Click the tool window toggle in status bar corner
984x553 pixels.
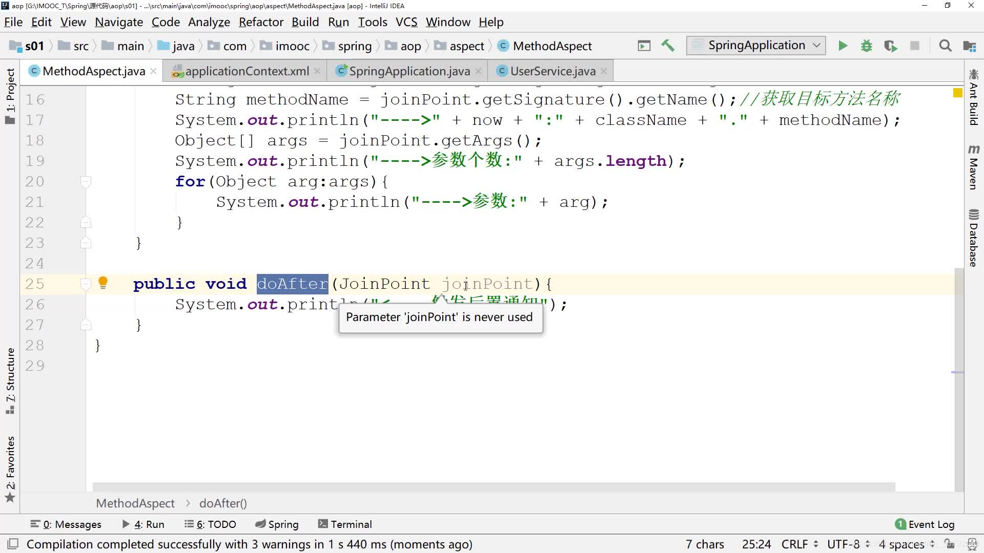[13, 544]
